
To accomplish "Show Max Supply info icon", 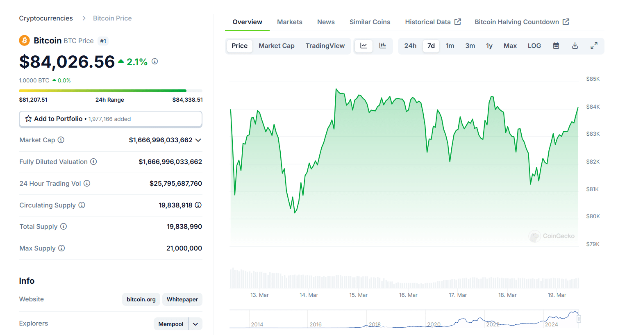I will pos(61,248).
